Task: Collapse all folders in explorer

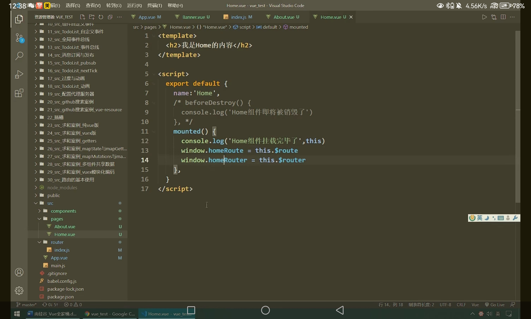Action: click(x=110, y=17)
